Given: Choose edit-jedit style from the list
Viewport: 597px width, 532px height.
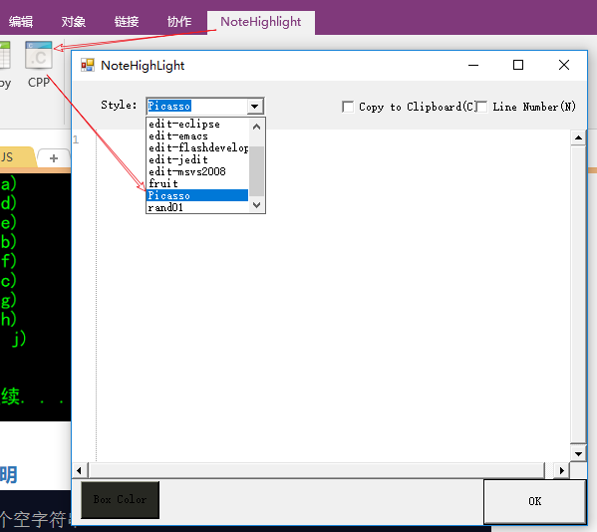Looking at the screenshot, I should click(197, 159).
